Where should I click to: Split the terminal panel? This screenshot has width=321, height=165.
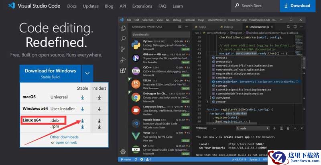(282, 128)
